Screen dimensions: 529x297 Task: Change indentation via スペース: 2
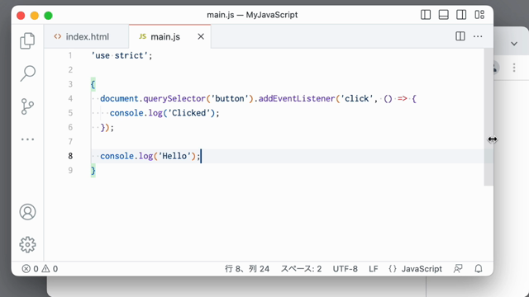pyautogui.click(x=301, y=269)
